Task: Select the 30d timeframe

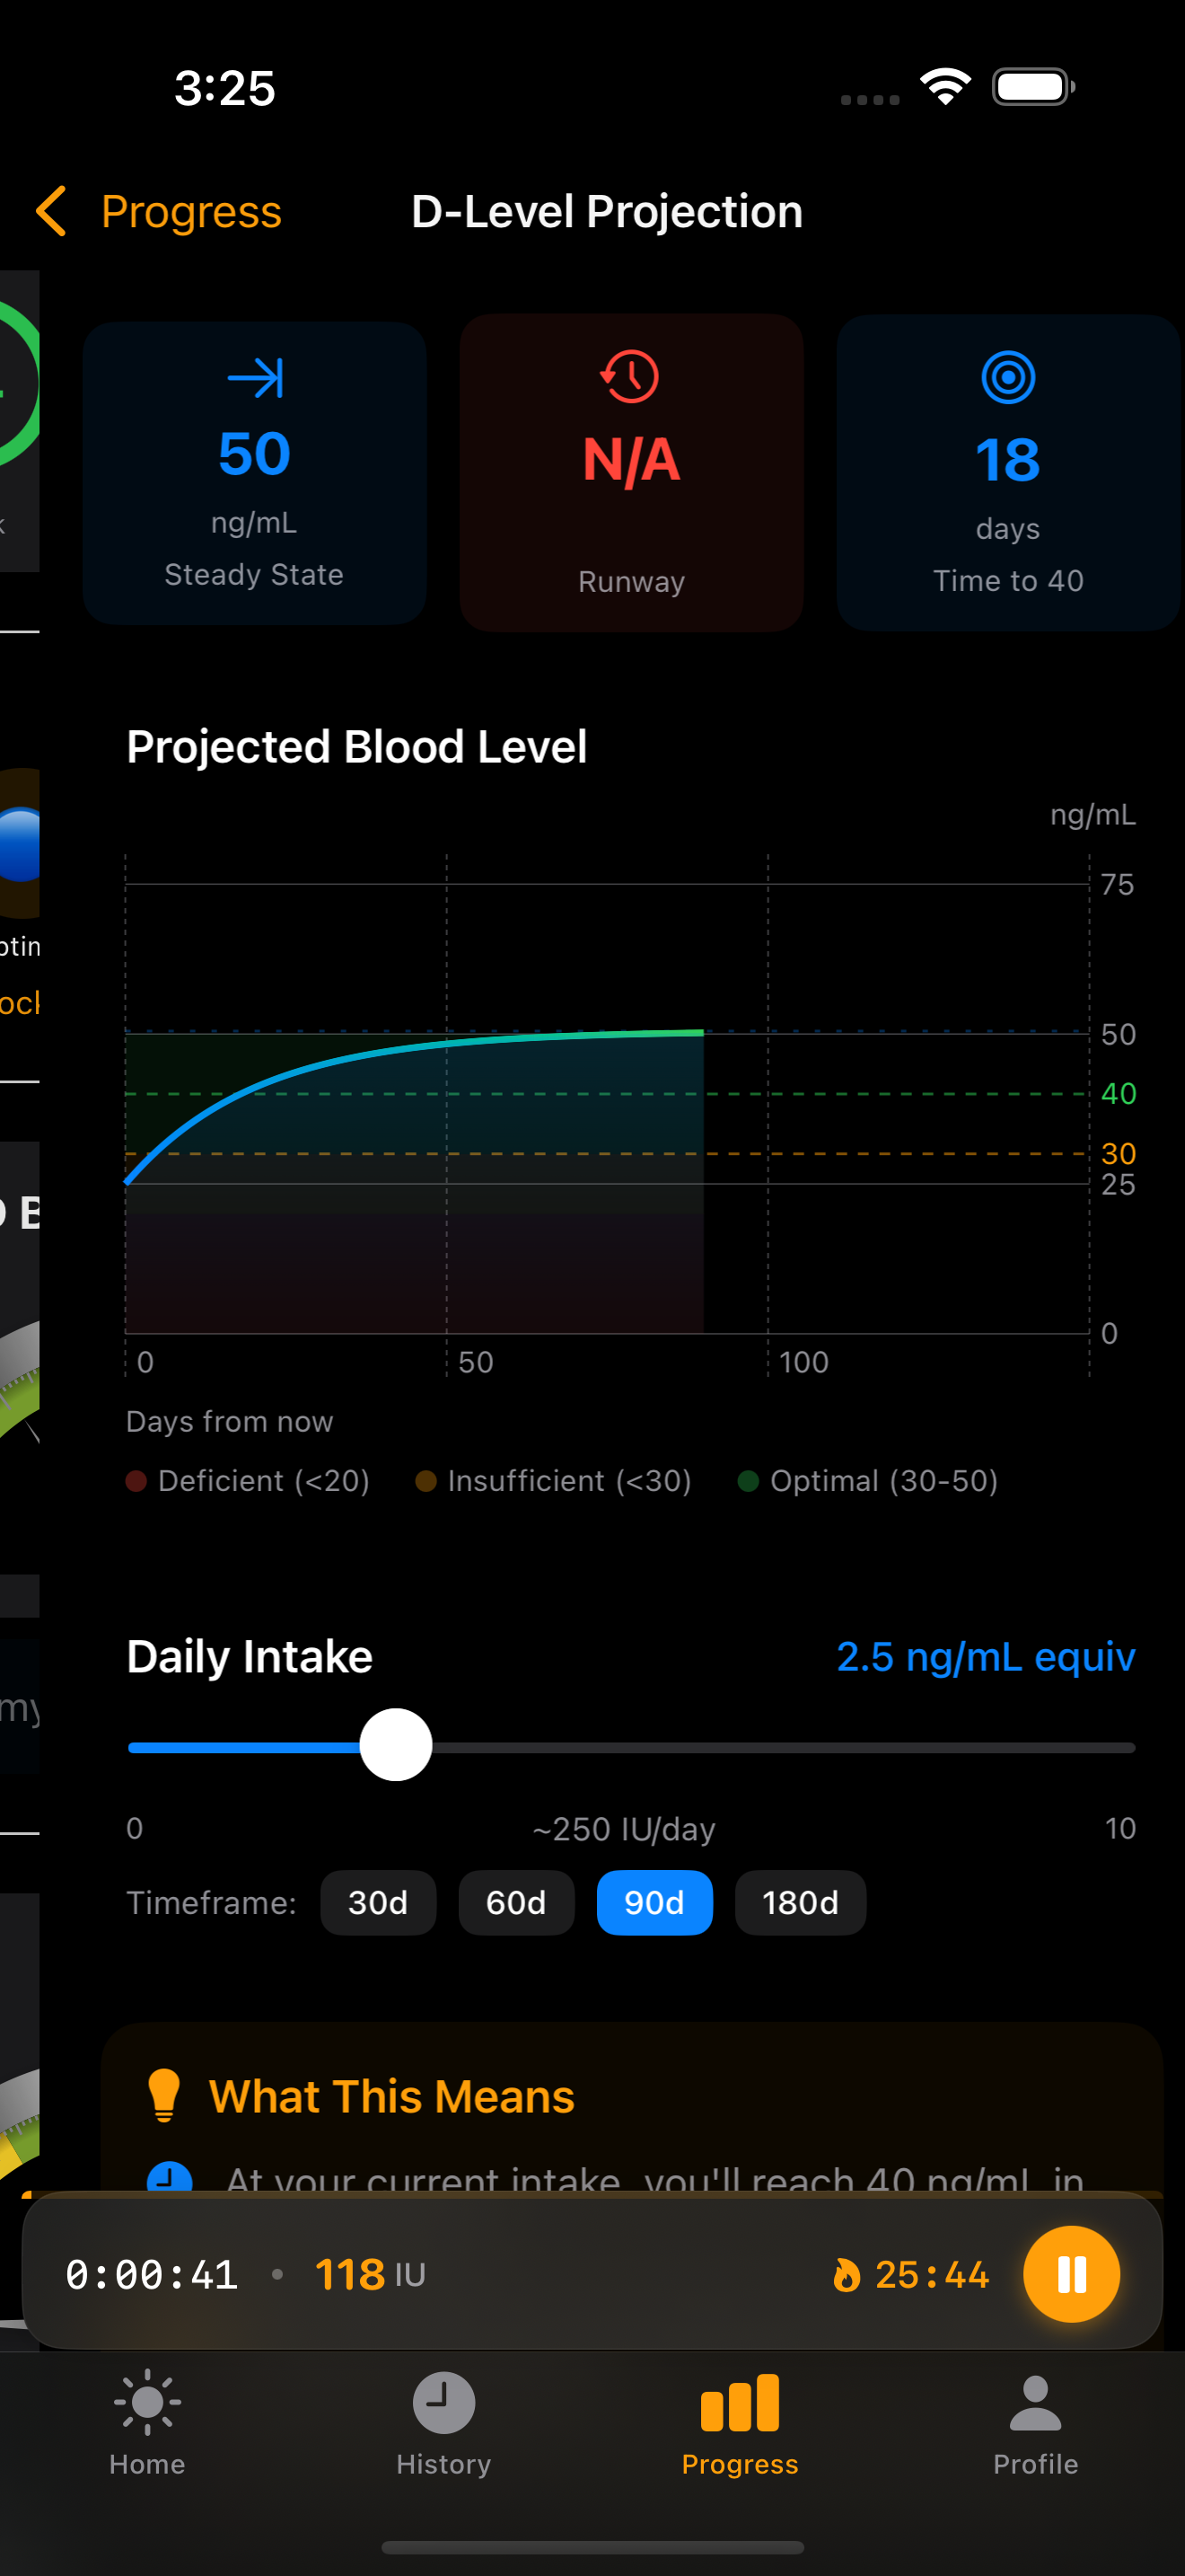Action: pyautogui.click(x=378, y=1902)
